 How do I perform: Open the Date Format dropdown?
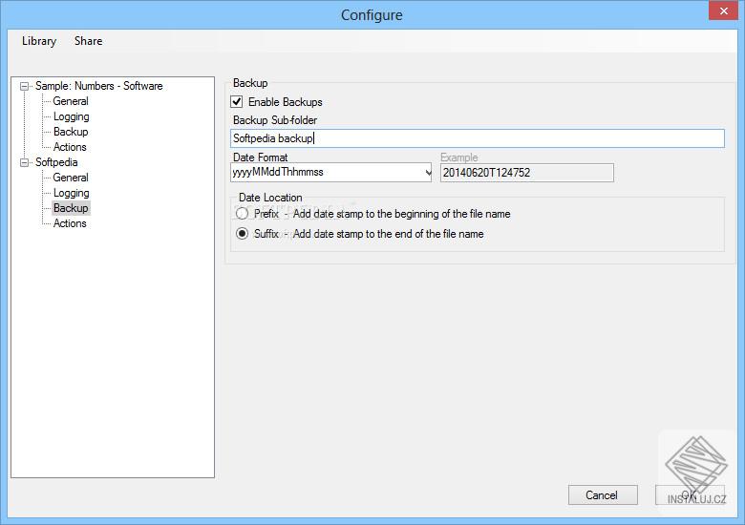click(x=427, y=173)
